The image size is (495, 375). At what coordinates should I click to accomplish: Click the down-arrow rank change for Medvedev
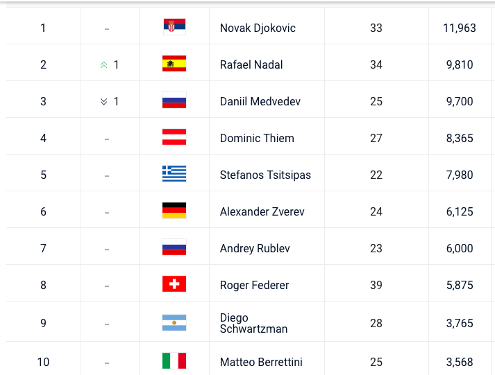click(104, 101)
